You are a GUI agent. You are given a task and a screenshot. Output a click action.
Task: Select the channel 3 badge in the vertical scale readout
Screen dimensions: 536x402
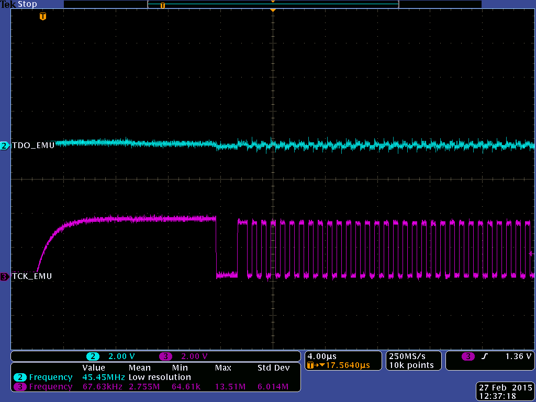165,356
